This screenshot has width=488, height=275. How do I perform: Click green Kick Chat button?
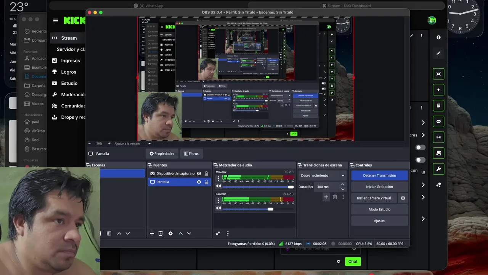coord(353,262)
